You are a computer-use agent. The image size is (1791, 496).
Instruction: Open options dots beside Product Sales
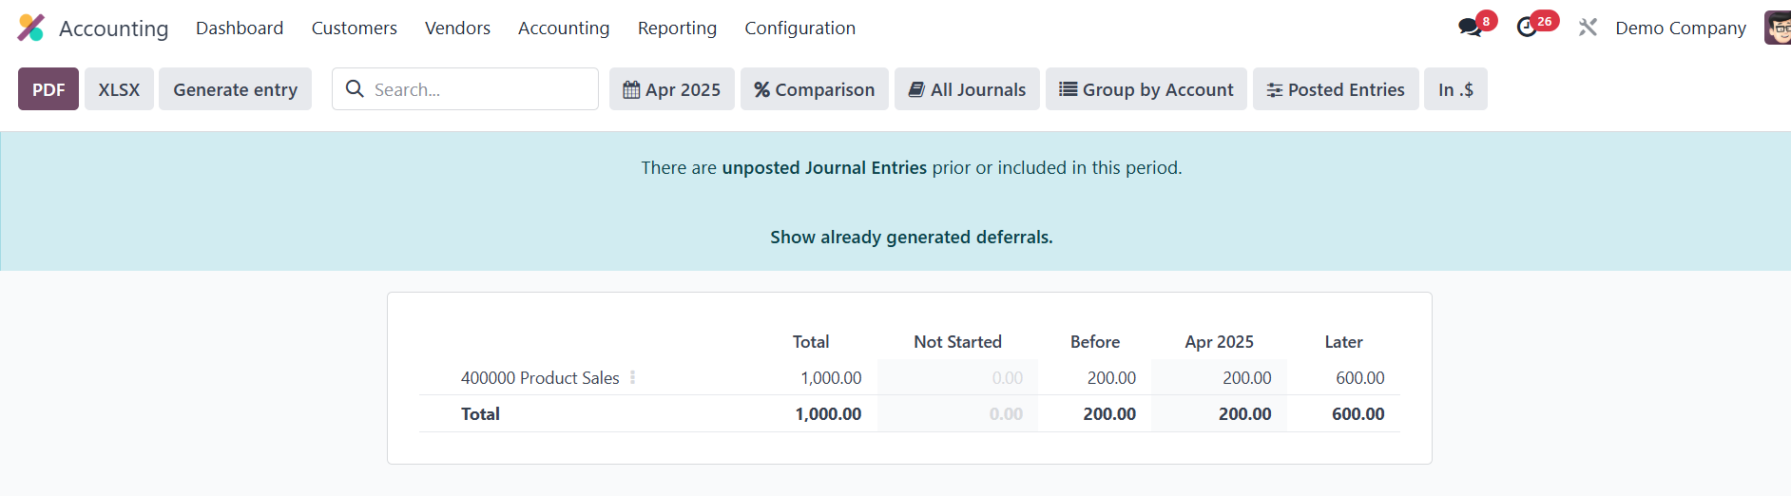tap(632, 377)
